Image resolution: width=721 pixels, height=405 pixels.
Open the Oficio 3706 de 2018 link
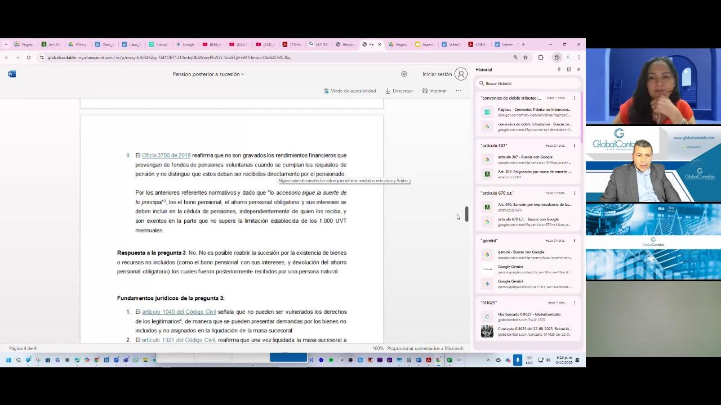[x=166, y=155]
